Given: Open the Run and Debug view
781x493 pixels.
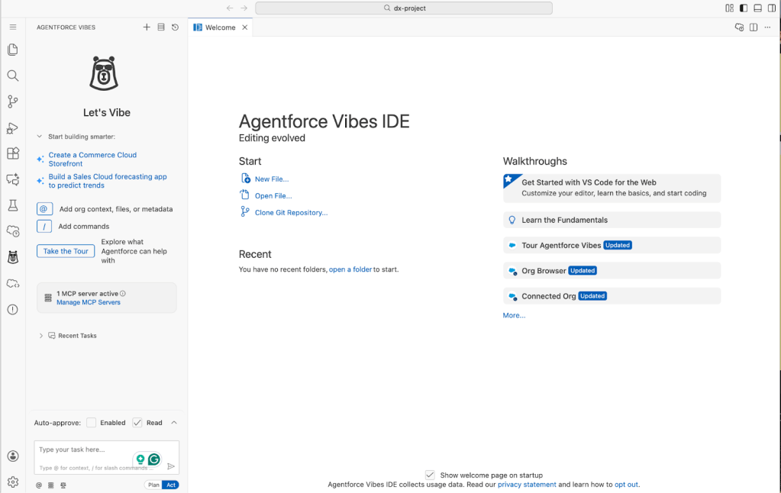Looking at the screenshot, I should [12, 128].
